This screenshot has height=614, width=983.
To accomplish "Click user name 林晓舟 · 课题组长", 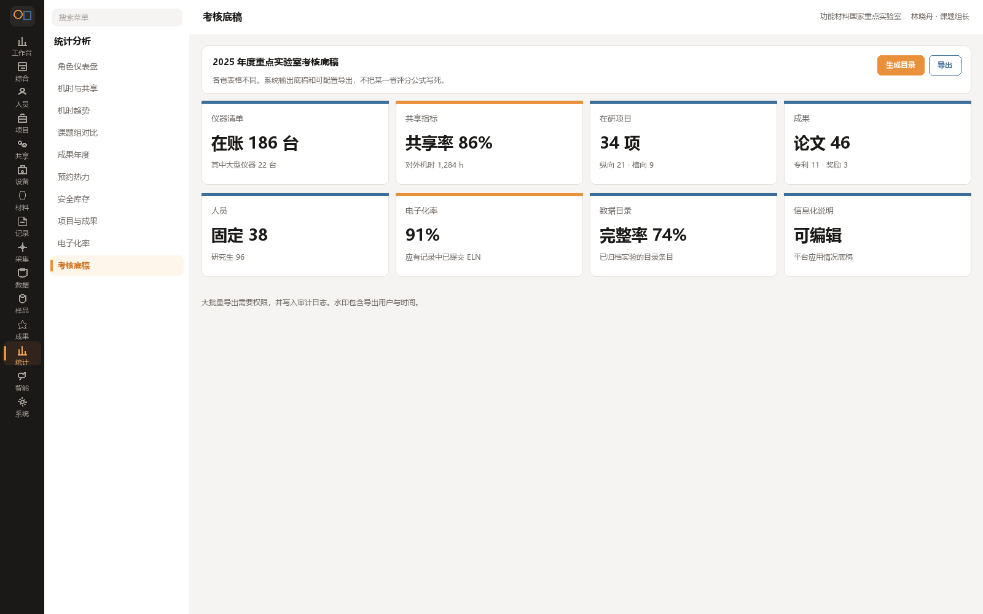I will point(940,17).
